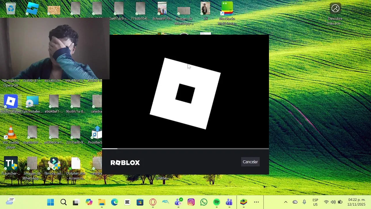Image resolution: width=371 pixels, height=209 pixels.
Task: Open the weather widget showing 20°
Action: coord(10,201)
